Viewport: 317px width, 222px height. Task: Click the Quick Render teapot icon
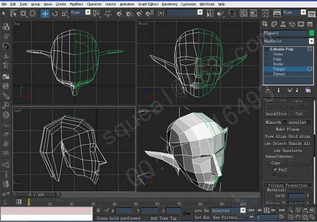coord(312,14)
